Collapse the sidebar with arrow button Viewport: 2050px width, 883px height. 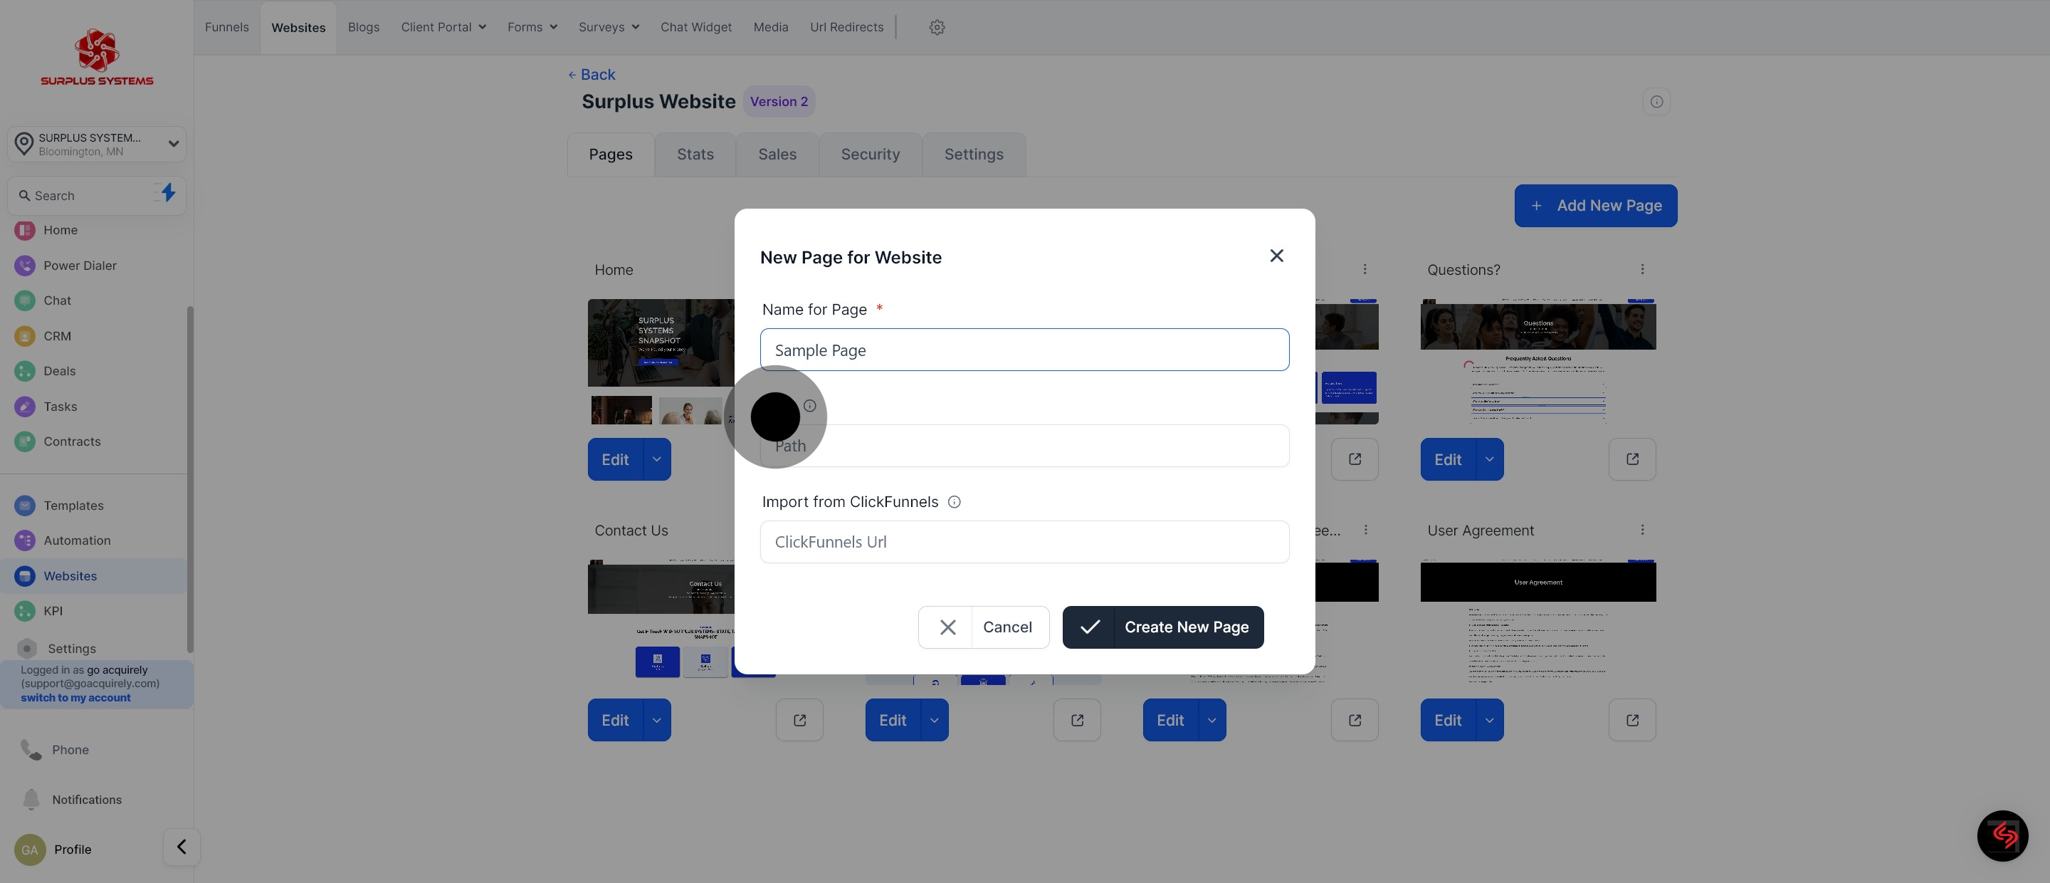tap(182, 847)
